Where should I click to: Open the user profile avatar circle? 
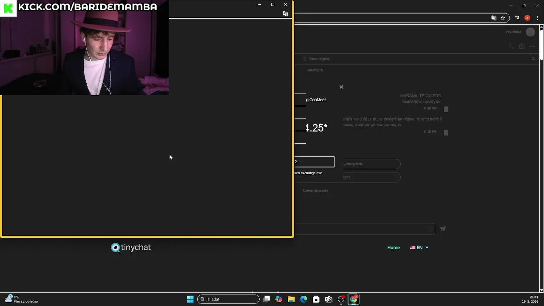530,32
